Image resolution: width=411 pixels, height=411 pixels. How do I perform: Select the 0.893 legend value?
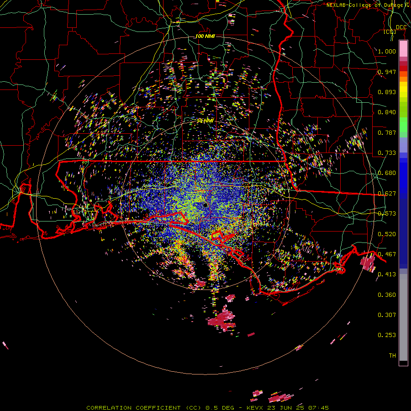387,92
